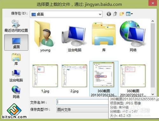Open 最近访问的位置 in the sidebar

[x=16, y=26]
